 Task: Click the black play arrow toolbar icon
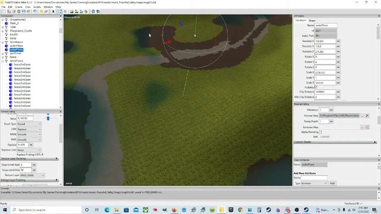[x=54, y=11]
